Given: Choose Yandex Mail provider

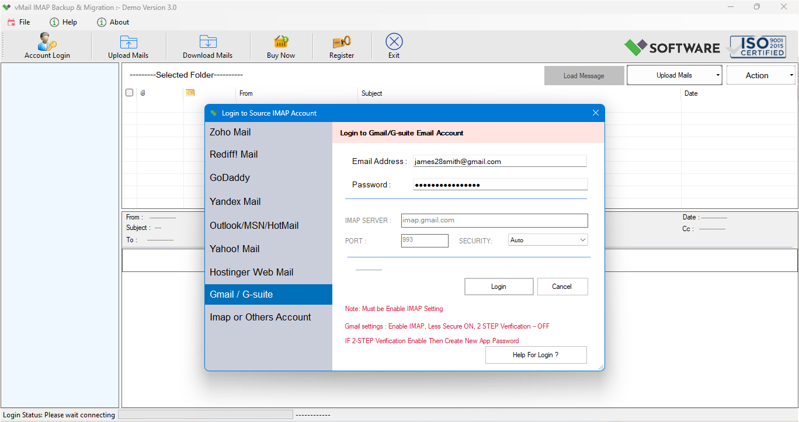Looking at the screenshot, I should click(268, 202).
